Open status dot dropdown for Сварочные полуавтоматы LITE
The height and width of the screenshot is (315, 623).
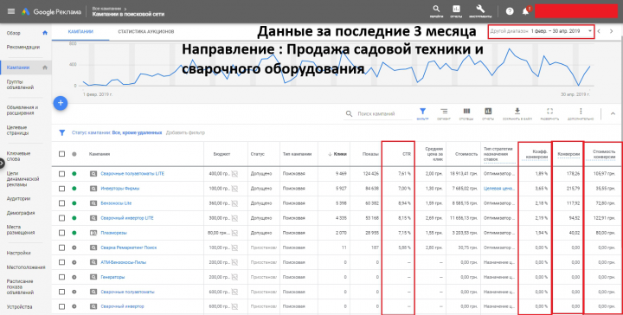[x=74, y=174]
